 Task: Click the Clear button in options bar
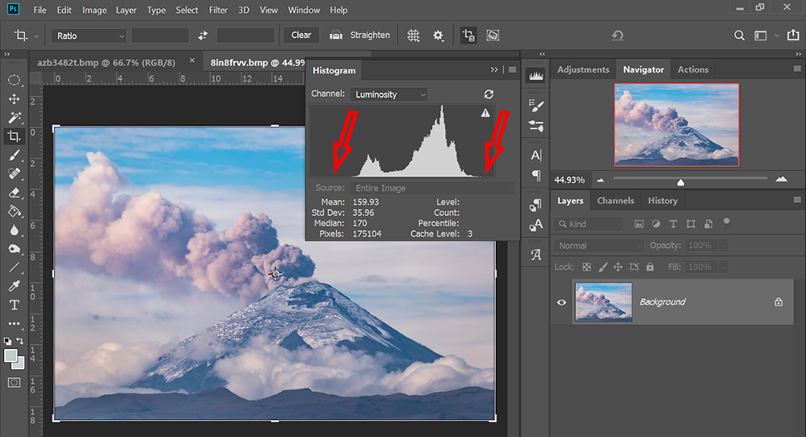click(x=301, y=36)
